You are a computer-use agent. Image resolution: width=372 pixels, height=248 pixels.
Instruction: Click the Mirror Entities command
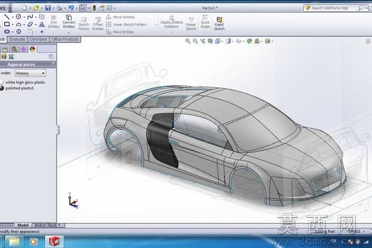pyautogui.click(x=120, y=17)
